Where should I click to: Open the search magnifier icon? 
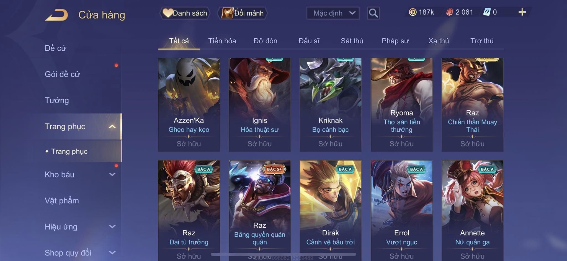point(373,13)
